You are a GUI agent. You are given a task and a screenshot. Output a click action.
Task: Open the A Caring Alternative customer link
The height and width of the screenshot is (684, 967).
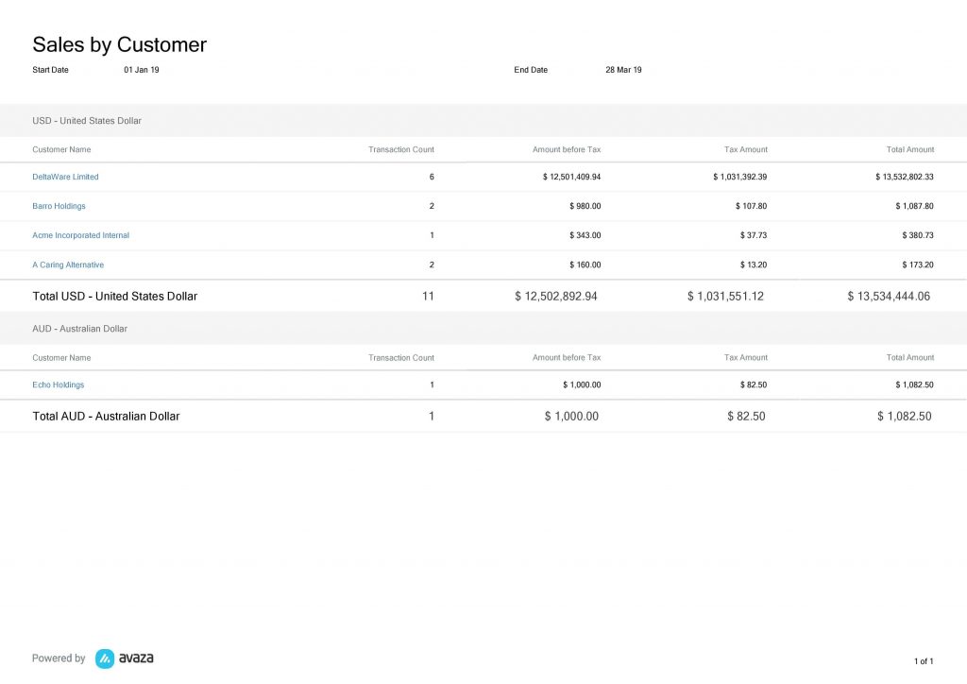pyautogui.click(x=68, y=265)
